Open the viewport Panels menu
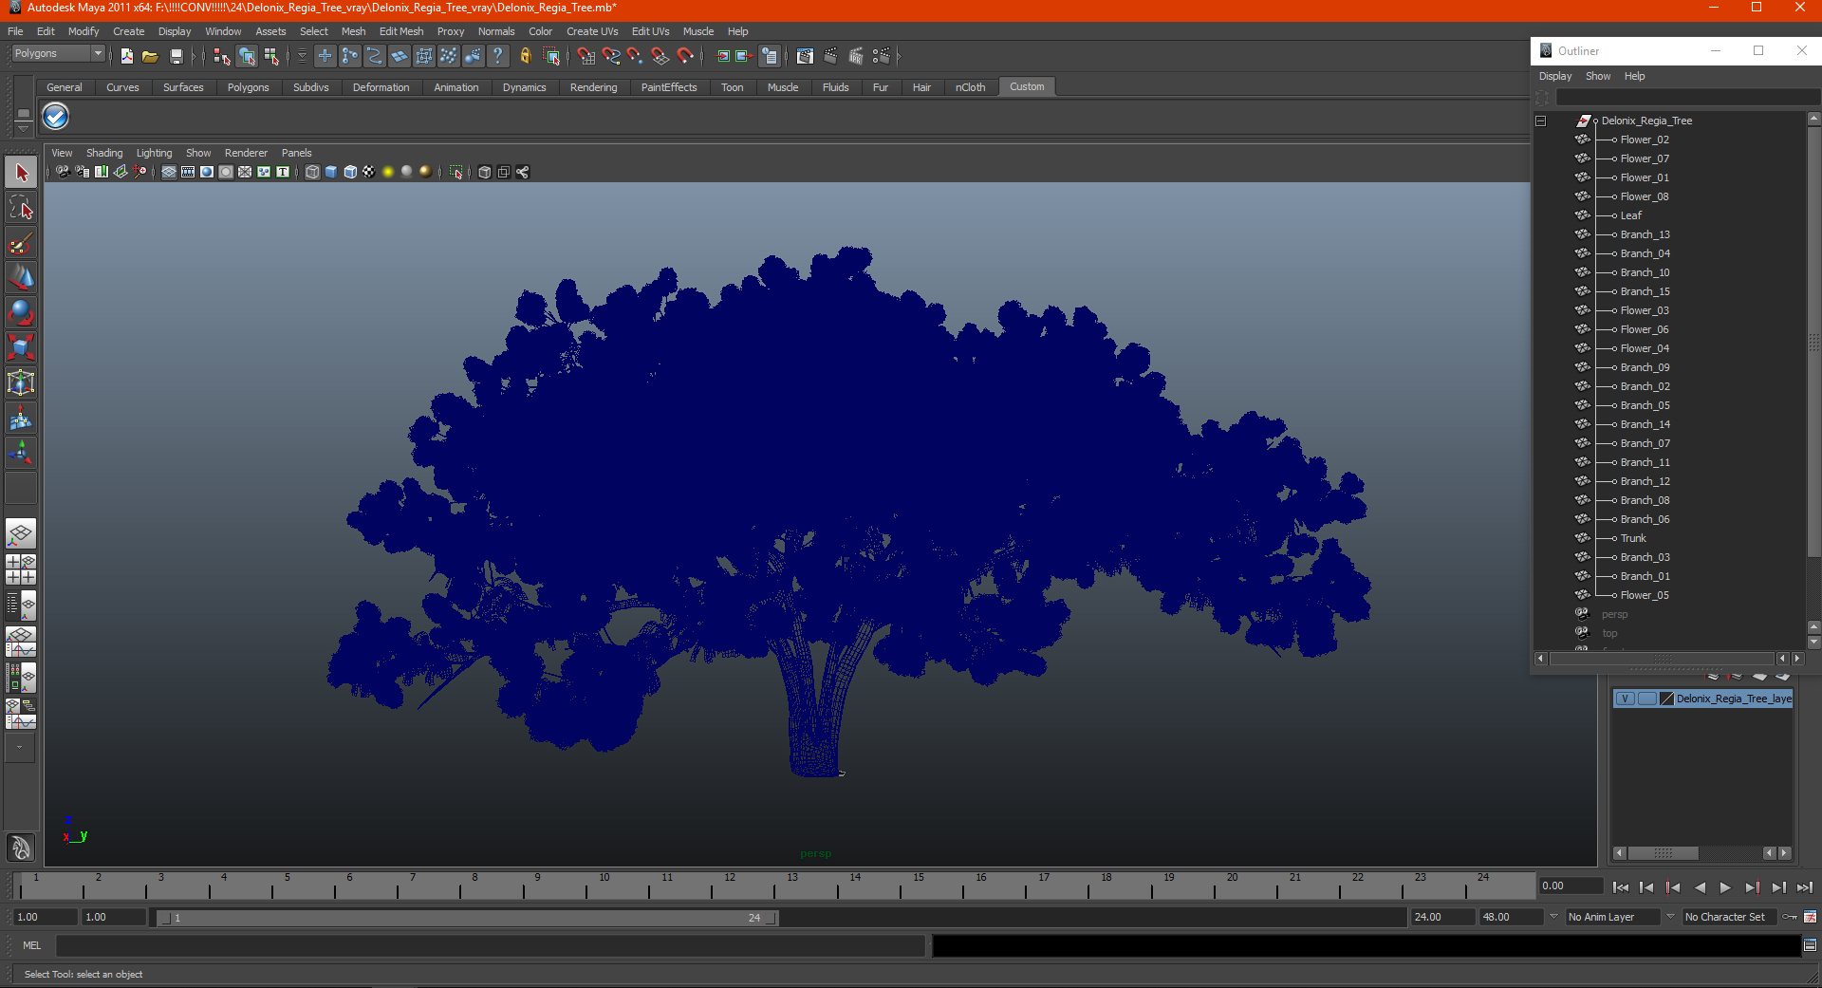Screen dimensions: 1822x988 [x=296, y=153]
